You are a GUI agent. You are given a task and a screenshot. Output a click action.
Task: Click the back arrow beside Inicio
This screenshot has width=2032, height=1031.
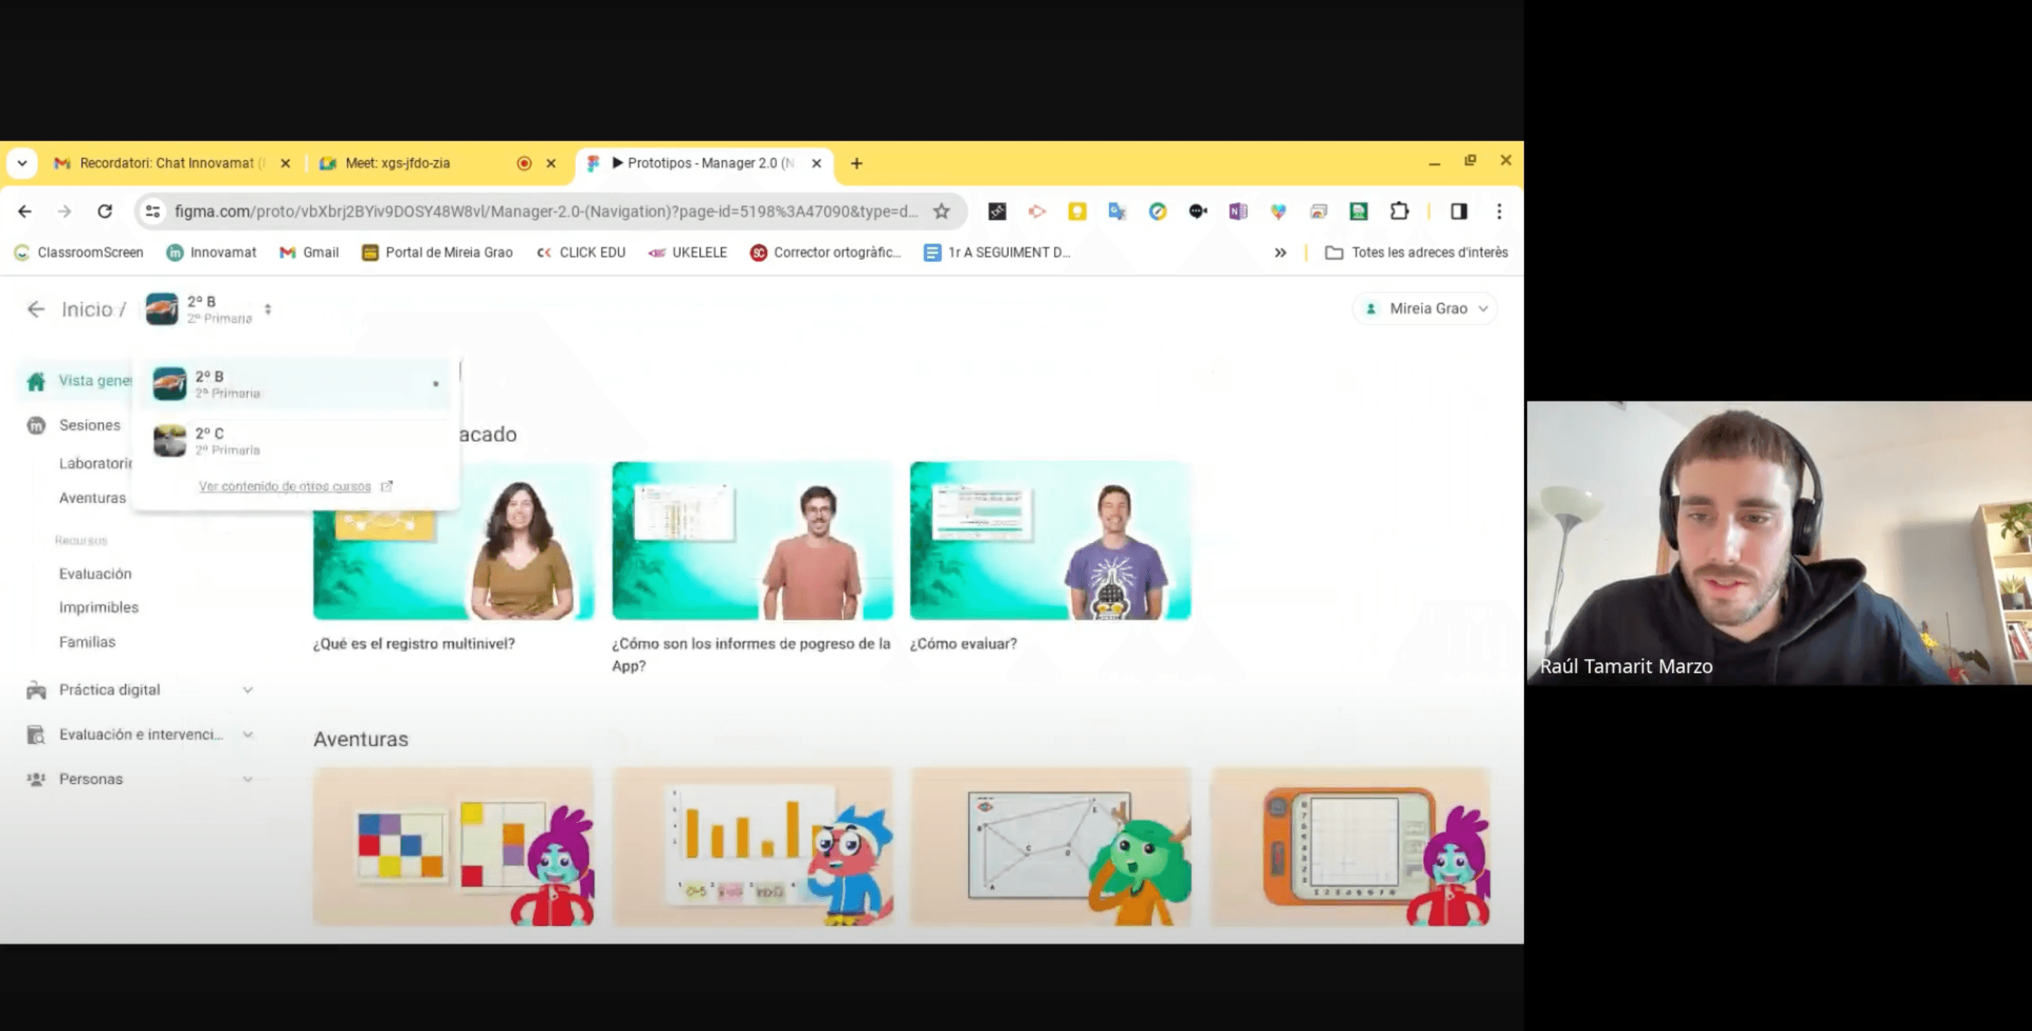(35, 309)
